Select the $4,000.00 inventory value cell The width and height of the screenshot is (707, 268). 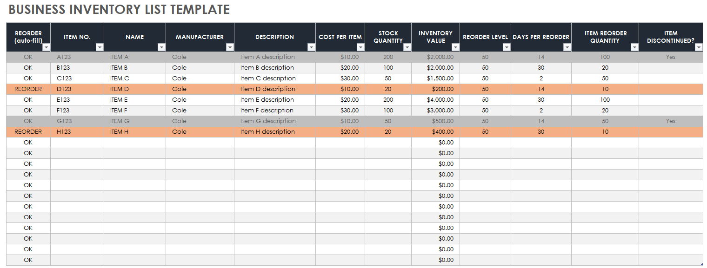pyautogui.click(x=435, y=99)
